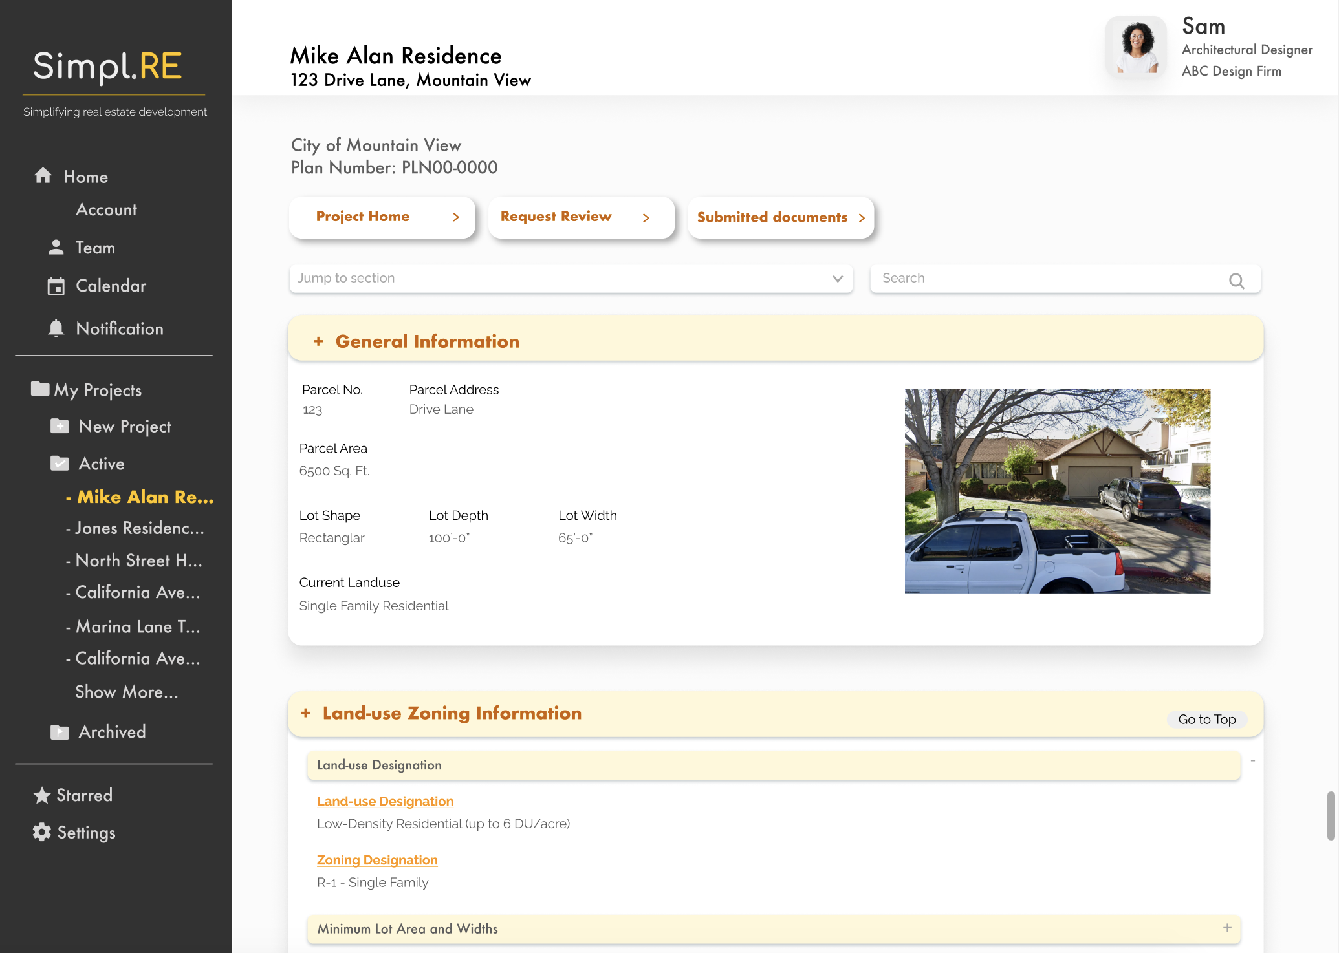Click the Starred star icon
This screenshot has width=1339, height=953.
click(x=42, y=795)
